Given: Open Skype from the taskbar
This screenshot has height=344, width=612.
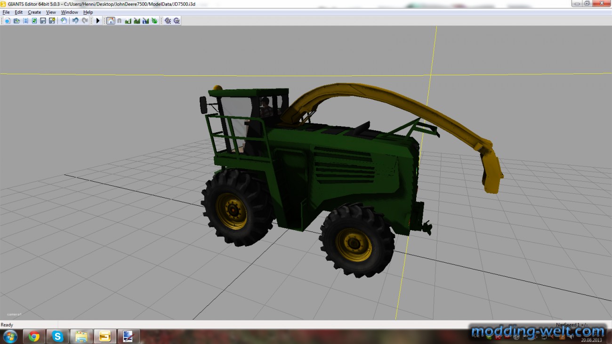Looking at the screenshot, I should tap(57, 336).
